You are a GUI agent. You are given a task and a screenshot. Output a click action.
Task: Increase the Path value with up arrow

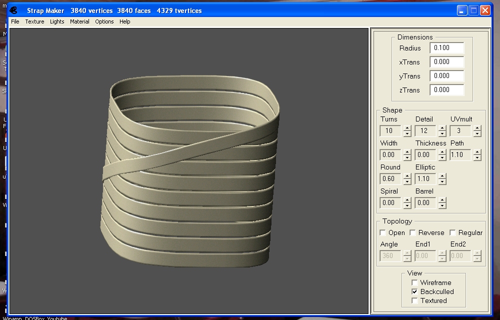(477, 152)
